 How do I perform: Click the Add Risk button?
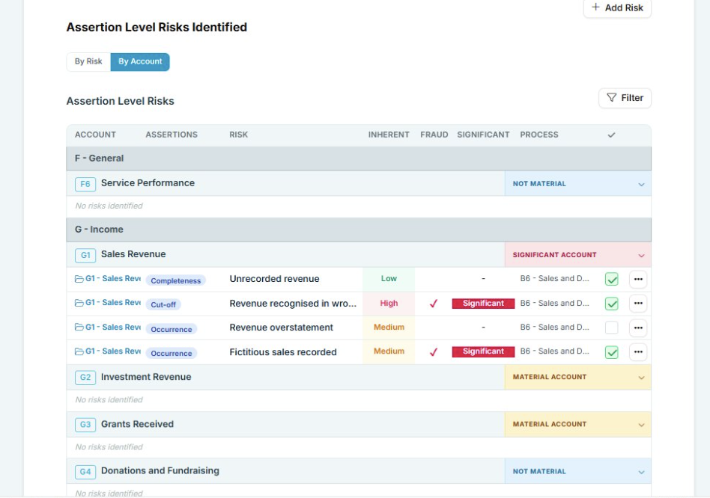pyautogui.click(x=617, y=7)
